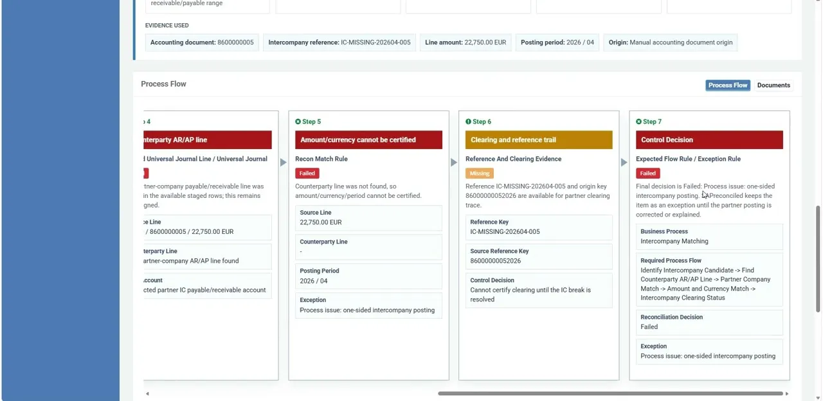Click the Failed badge in Step 7
The height and width of the screenshot is (401, 823).
tap(648, 173)
